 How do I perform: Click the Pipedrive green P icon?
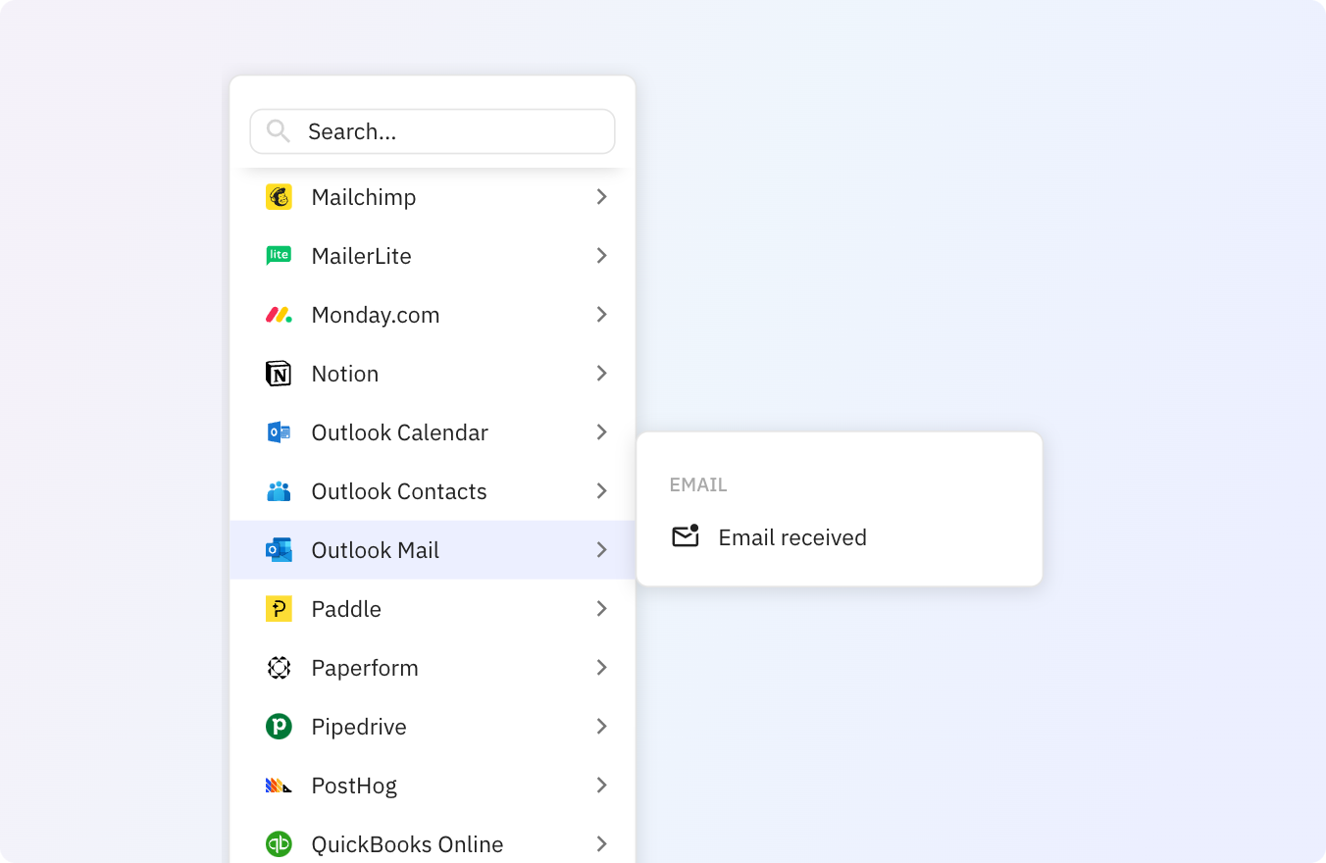coord(279,727)
